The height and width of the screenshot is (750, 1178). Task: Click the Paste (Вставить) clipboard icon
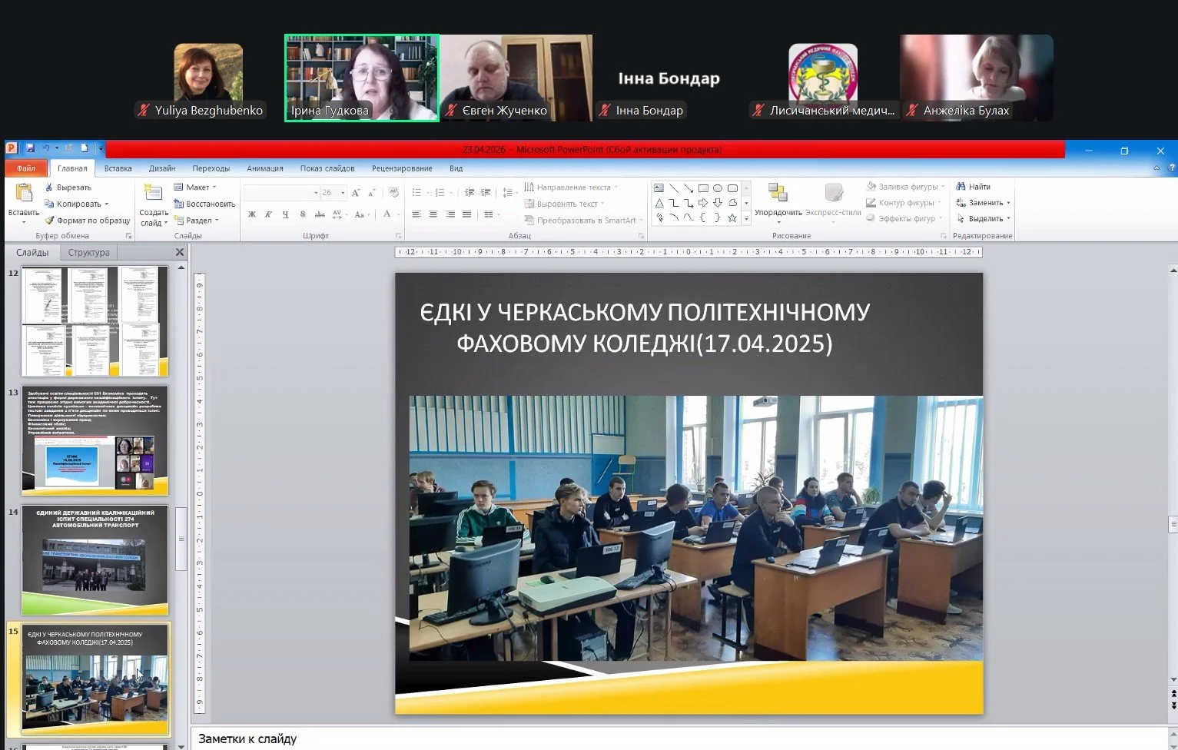click(24, 193)
